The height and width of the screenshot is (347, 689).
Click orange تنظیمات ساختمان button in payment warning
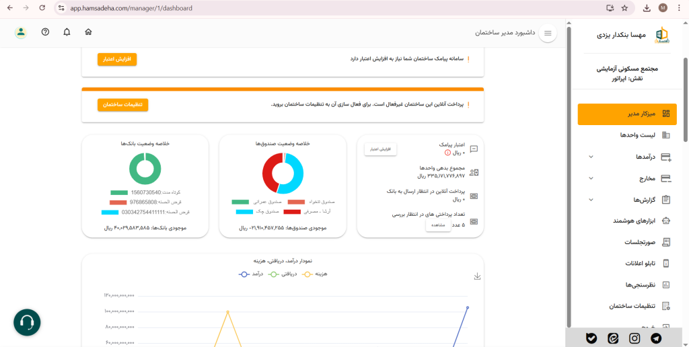(122, 105)
